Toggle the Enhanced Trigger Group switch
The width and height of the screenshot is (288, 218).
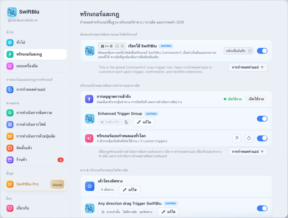262,119
